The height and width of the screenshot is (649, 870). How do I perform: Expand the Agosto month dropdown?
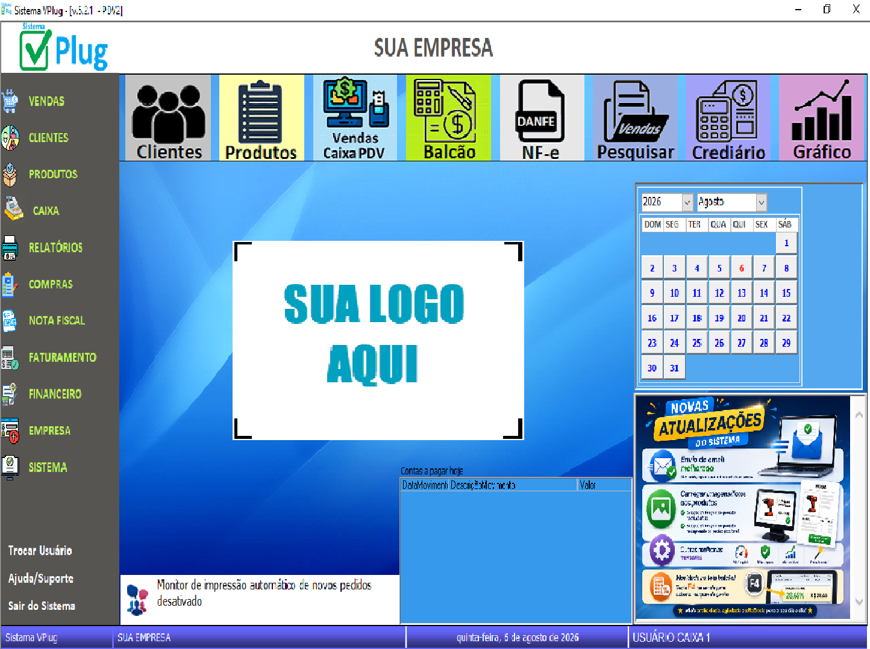pyautogui.click(x=761, y=202)
